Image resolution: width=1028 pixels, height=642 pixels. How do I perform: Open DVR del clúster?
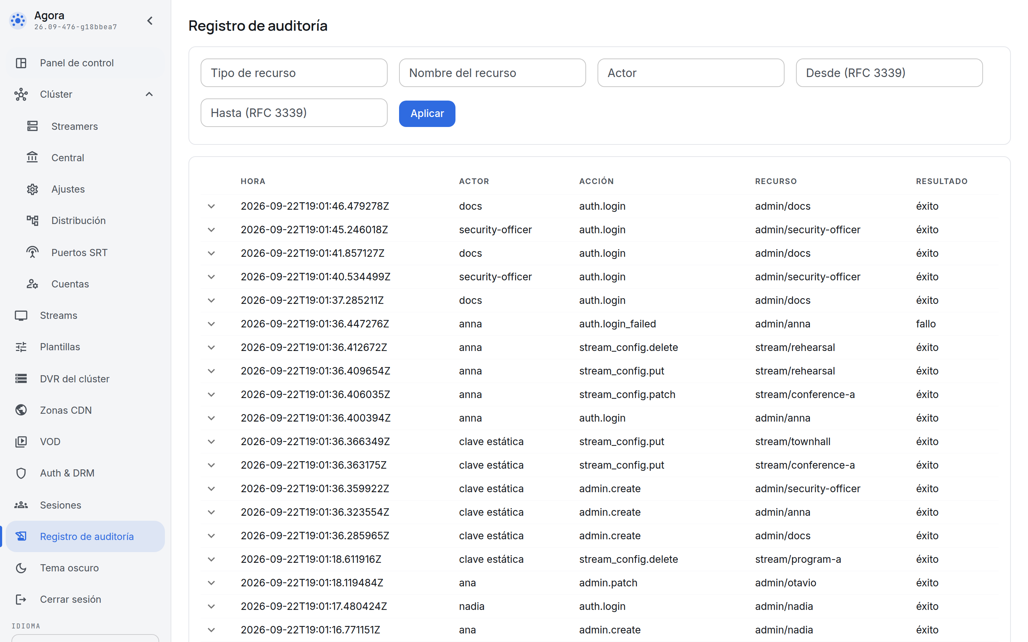click(x=85, y=378)
